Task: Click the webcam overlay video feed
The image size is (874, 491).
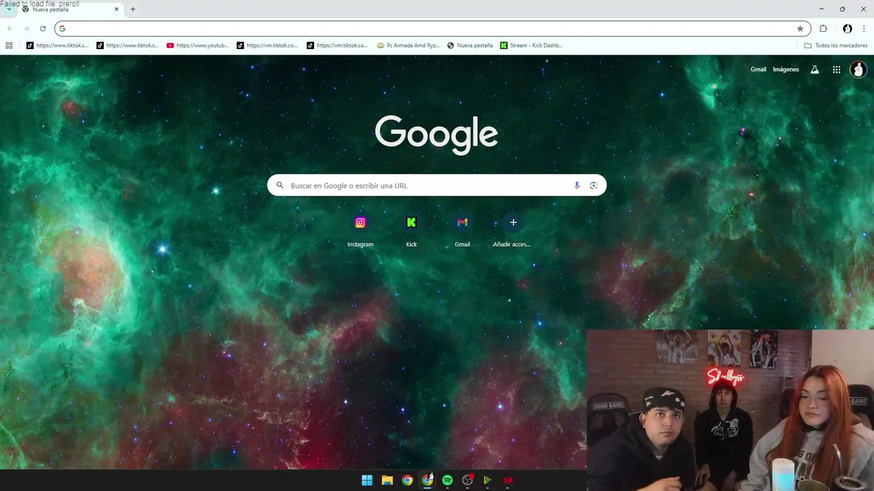Action: tap(730, 411)
